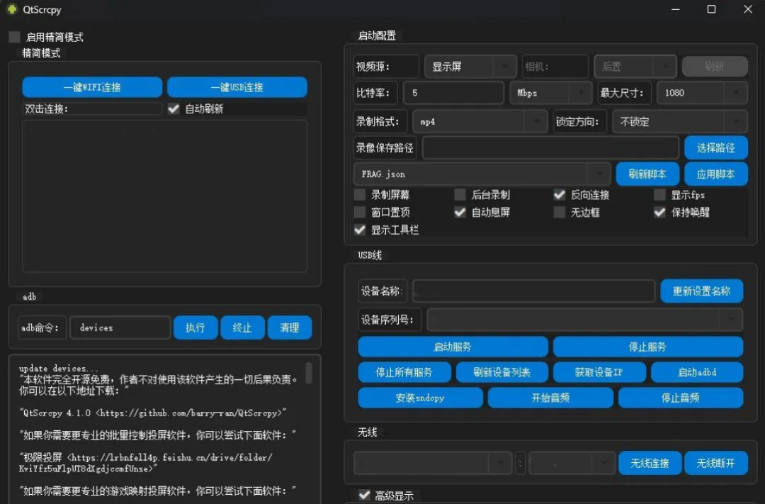This screenshot has height=504, width=765.
Task: Uncheck the 自动刷新 checkbox
Action: (174, 108)
